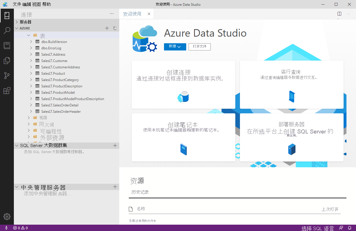This screenshot has height=231, width=356.
Task: Open the 新建 (New) dropdown button
Action: point(175,47)
